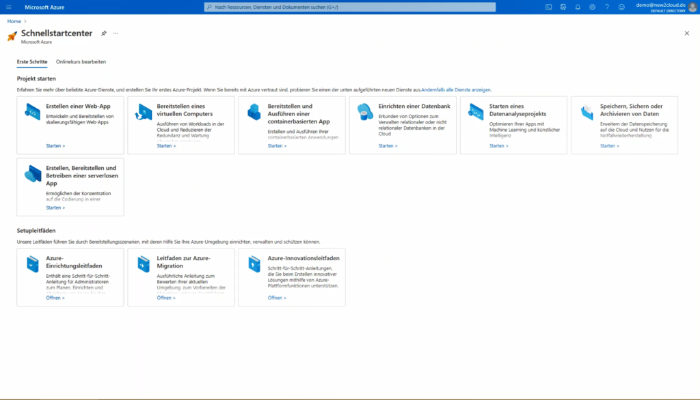Click the serverless App card icon
The height and width of the screenshot is (400, 700).
(33, 173)
